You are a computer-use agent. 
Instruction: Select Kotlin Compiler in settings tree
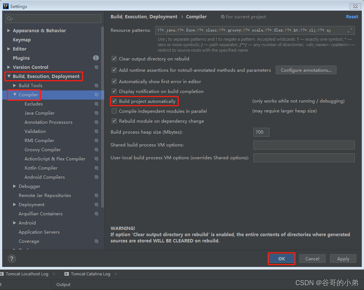(x=41, y=168)
